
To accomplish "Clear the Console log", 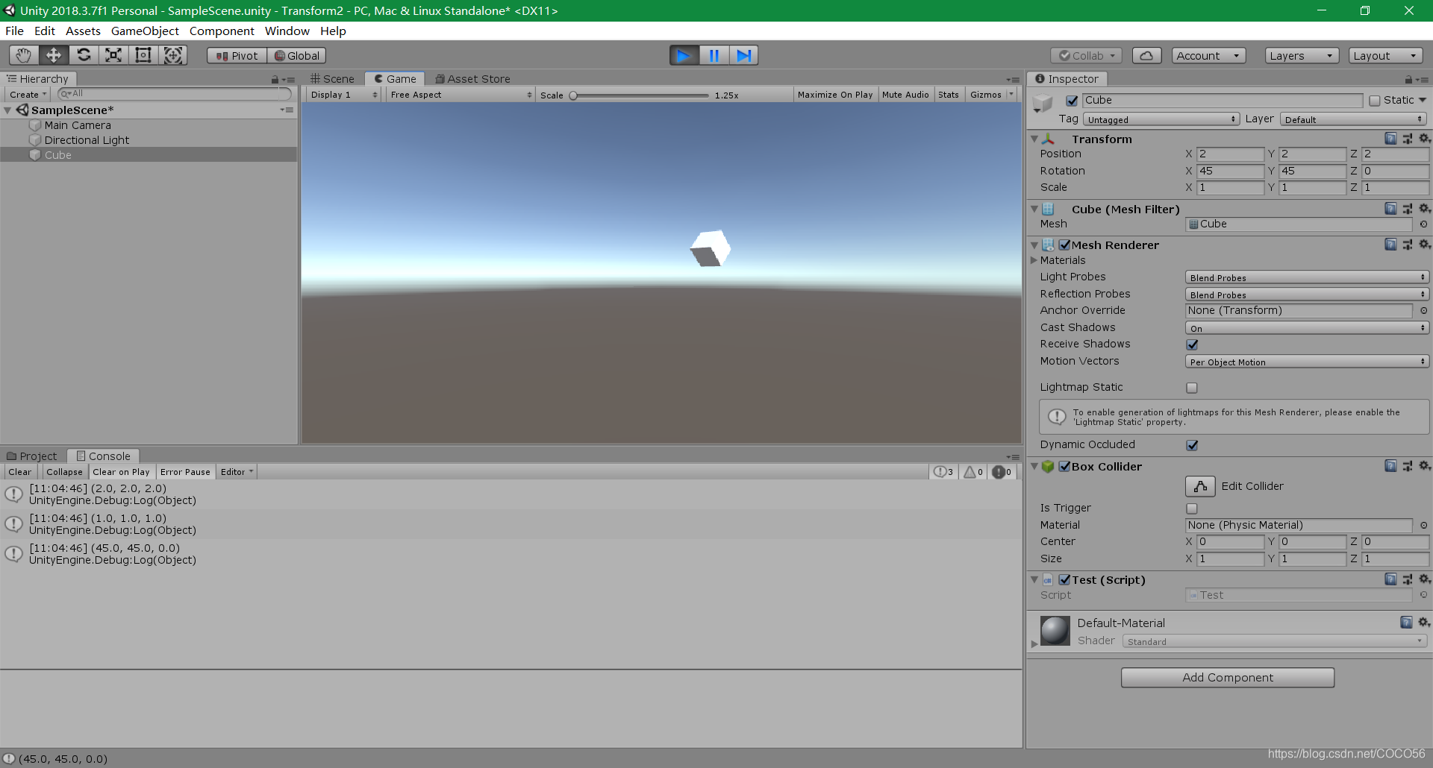I will click(19, 472).
